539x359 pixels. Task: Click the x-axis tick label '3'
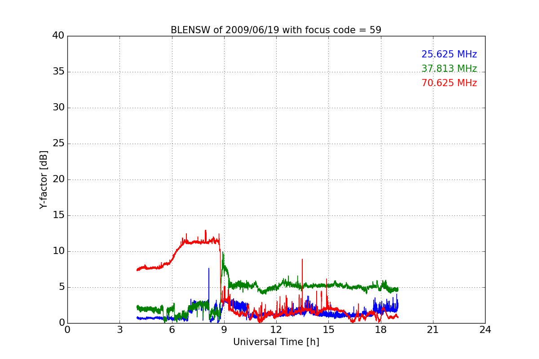click(x=119, y=330)
